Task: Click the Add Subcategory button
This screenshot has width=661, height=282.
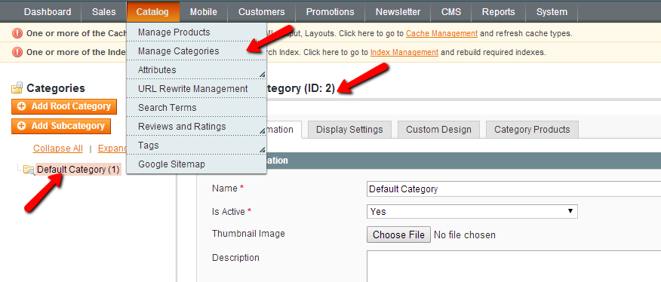Action: tap(61, 126)
